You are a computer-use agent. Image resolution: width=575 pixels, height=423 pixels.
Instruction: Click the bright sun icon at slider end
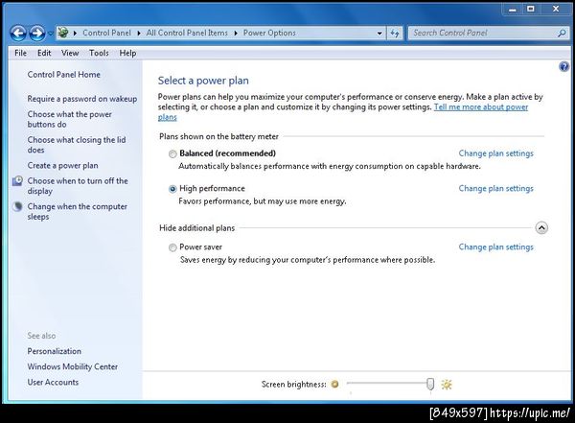[447, 385]
